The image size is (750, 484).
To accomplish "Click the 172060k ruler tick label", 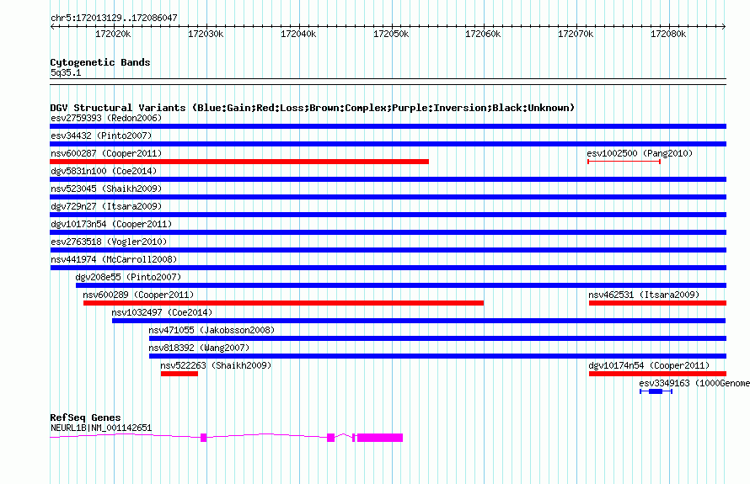I will pos(483,34).
